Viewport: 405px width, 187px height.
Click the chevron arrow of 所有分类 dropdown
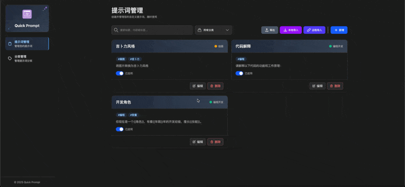point(227,30)
